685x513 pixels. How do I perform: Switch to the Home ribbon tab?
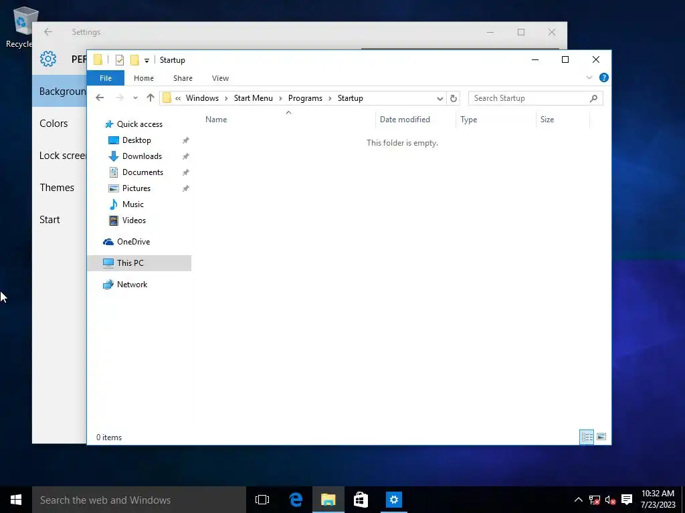(x=143, y=78)
